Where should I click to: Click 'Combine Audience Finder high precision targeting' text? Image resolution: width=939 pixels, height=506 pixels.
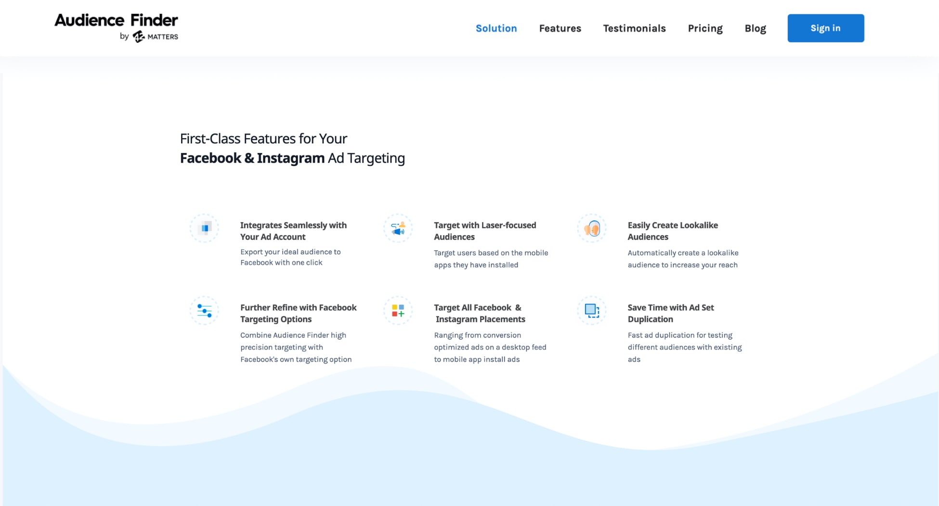[296, 347]
